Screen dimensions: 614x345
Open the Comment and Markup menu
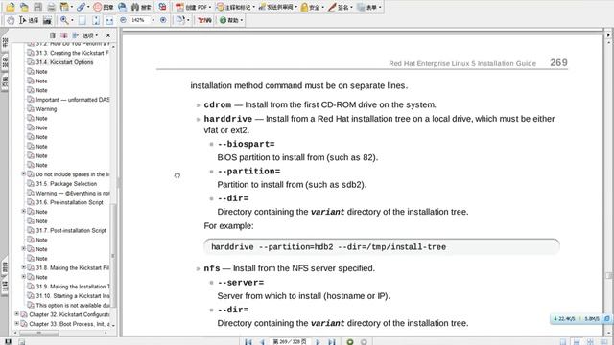(x=236, y=7)
